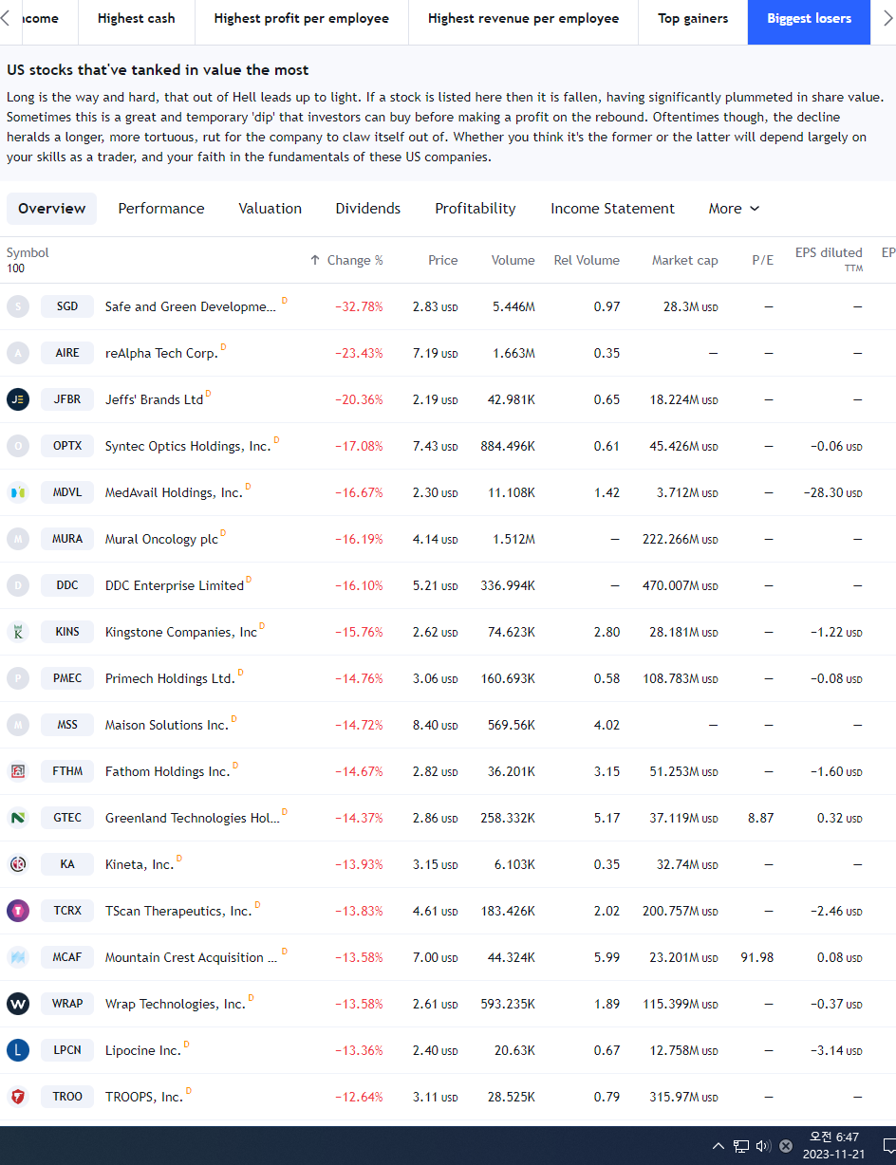Switch to Top gainers tab
This screenshot has width=896, height=1165.
pos(693,19)
